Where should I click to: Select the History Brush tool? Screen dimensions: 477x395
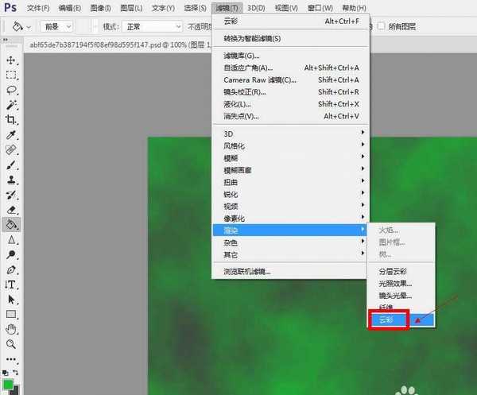point(11,195)
